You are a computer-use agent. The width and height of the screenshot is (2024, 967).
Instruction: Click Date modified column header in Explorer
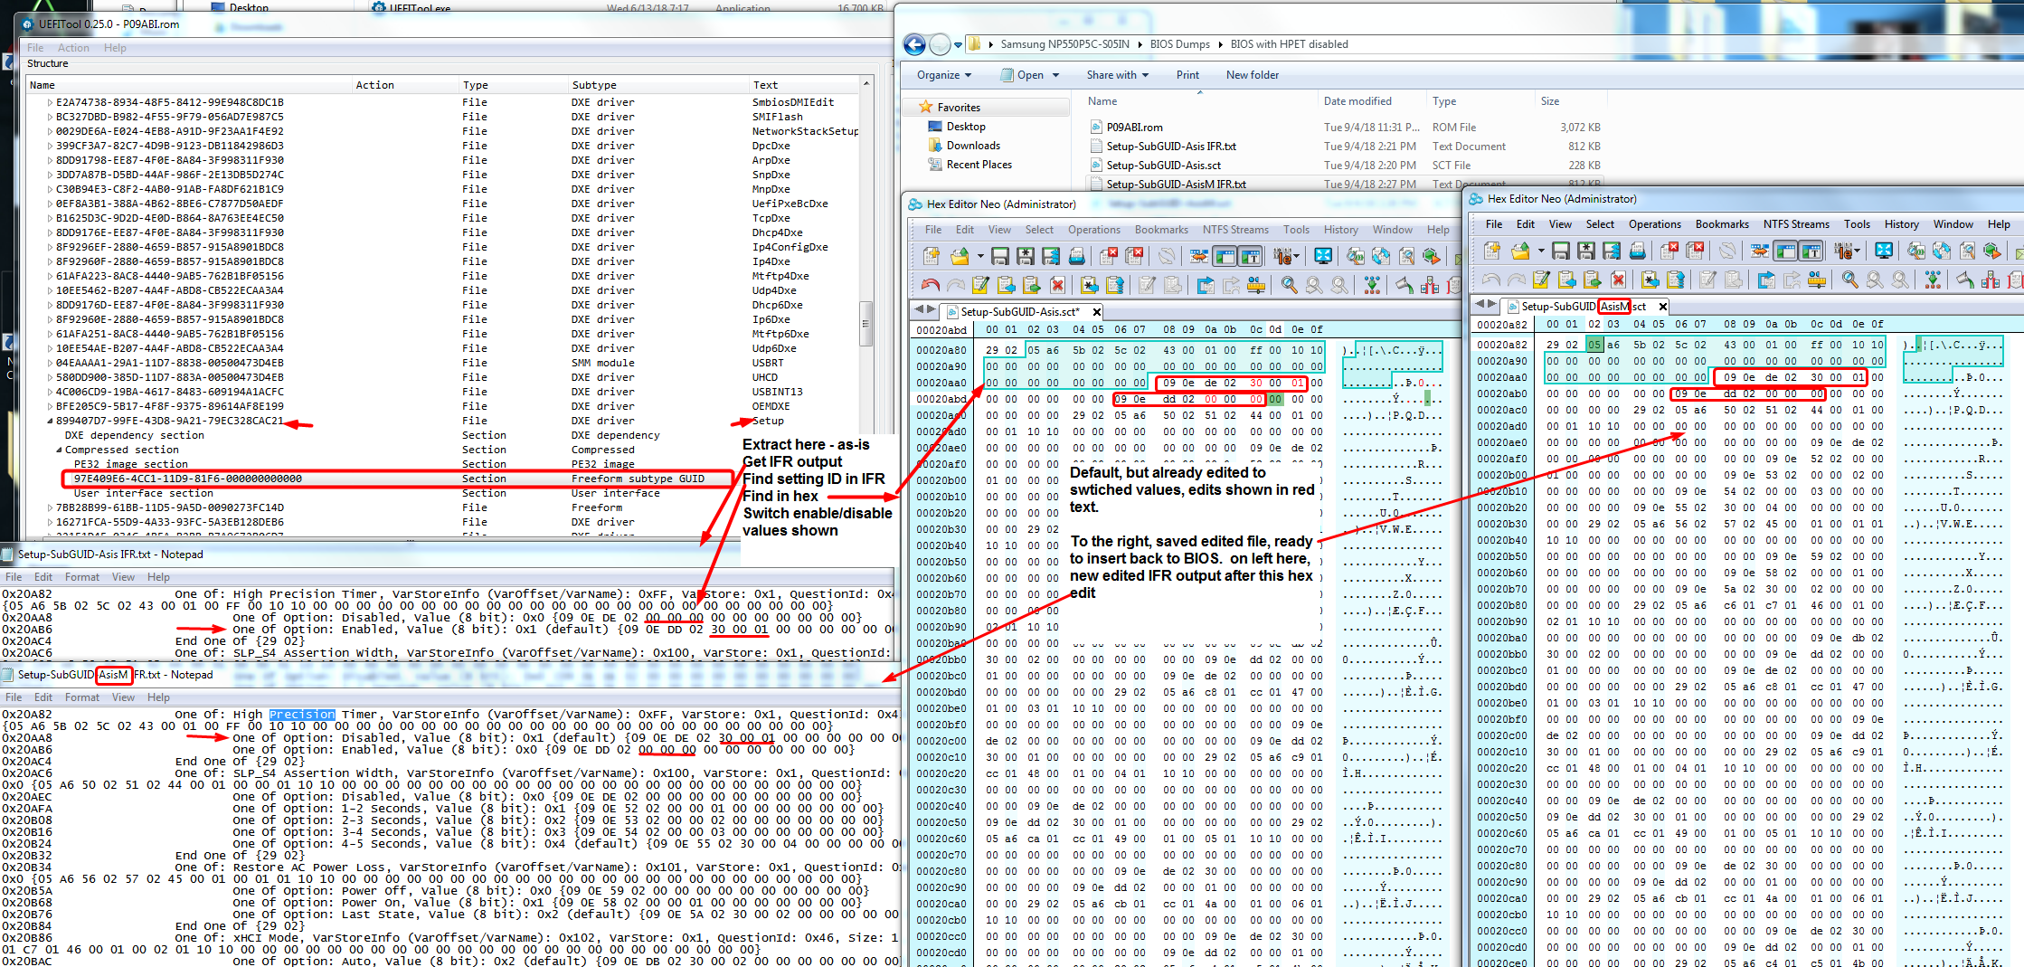pyautogui.click(x=1357, y=101)
